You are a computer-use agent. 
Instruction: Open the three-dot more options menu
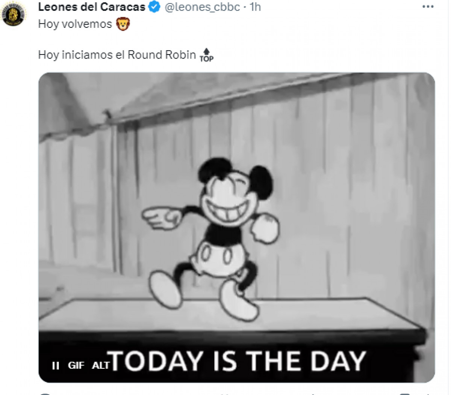click(428, 7)
